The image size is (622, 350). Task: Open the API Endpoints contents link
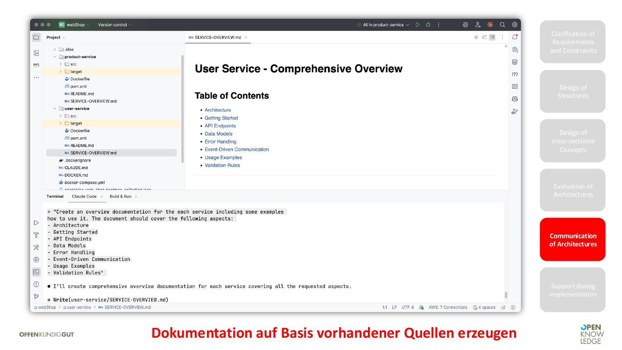point(220,126)
